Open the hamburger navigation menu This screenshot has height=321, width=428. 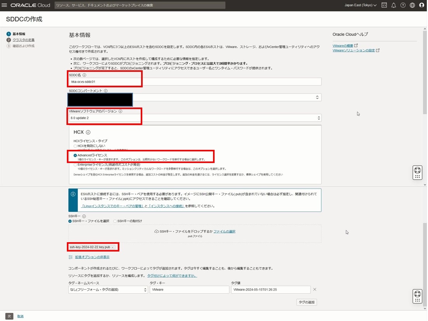click(x=5, y=5)
